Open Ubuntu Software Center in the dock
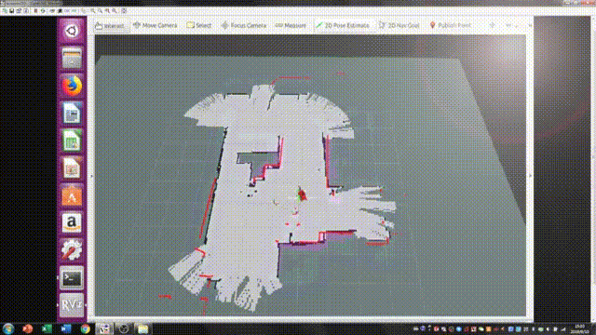Viewport: 596px width, 335px height. 72,195
